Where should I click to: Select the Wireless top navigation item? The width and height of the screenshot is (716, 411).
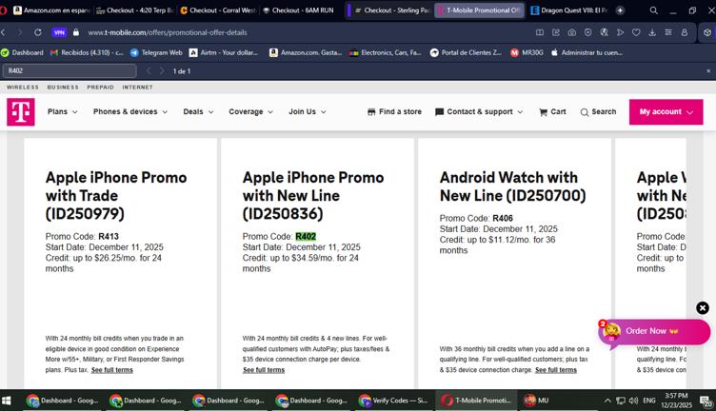[23, 88]
